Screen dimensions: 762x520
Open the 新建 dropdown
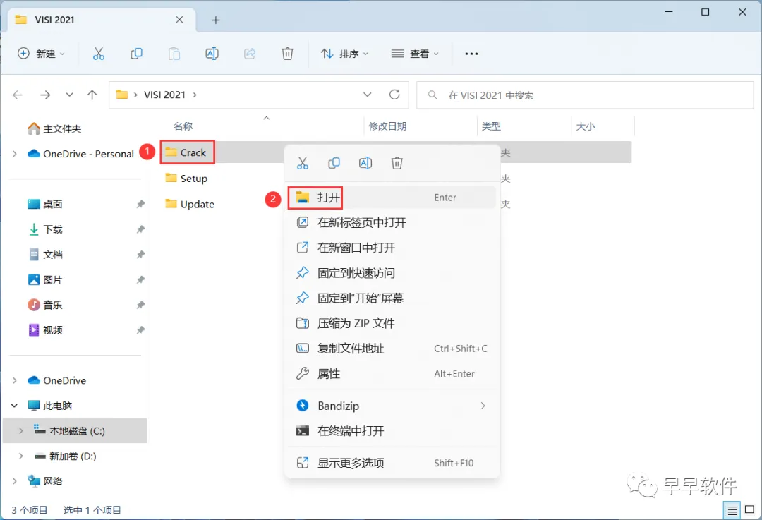pyautogui.click(x=41, y=54)
